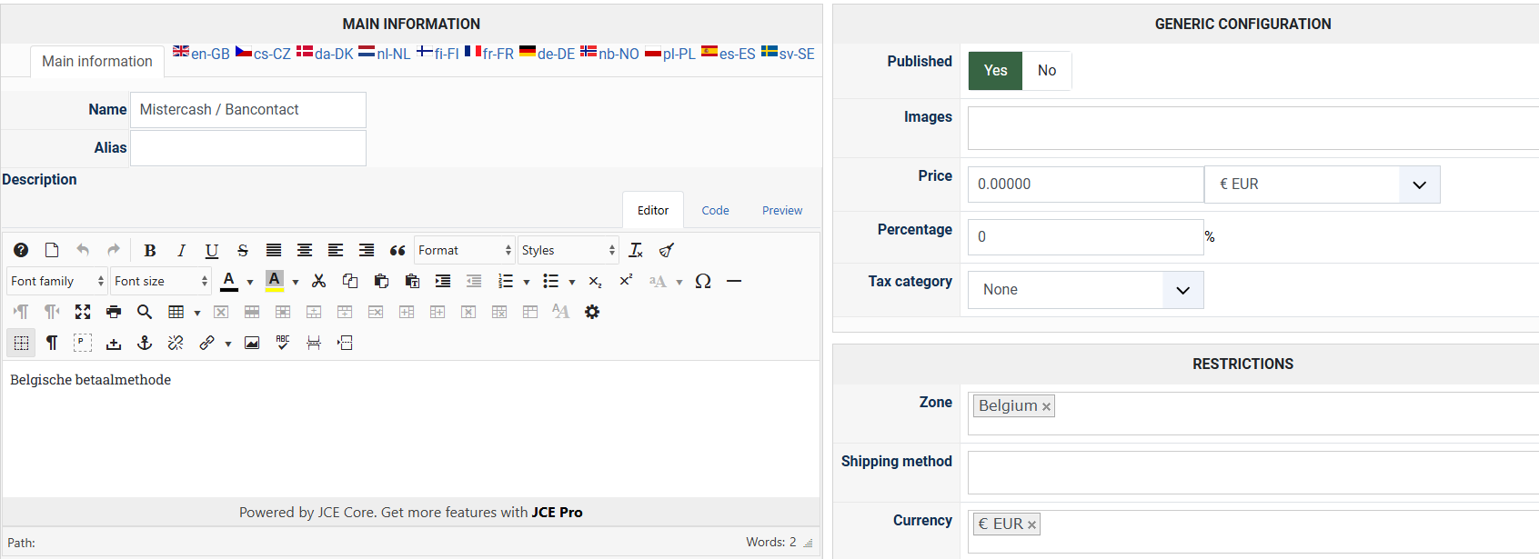Toggle bold formatting
This screenshot has height=559, width=1539.
pos(150,250)
